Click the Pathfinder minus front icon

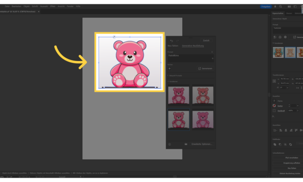point(280,144)
